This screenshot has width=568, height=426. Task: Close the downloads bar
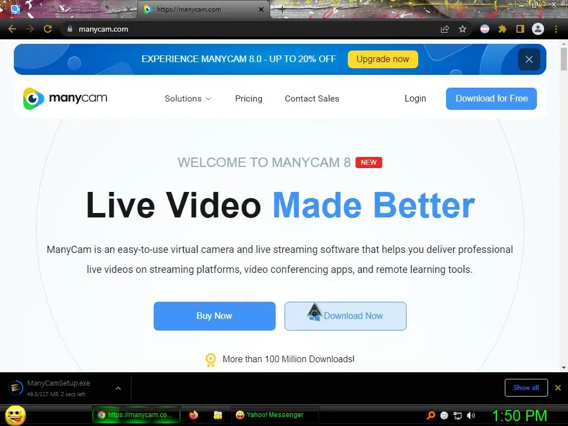(x=558, y=388)
